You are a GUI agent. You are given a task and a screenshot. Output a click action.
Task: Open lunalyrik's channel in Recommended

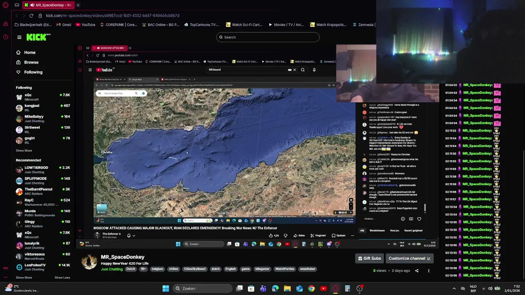point(43,245)
